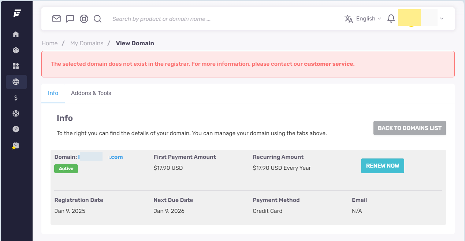Switch to the Addons & Tools tab
465x241 pixels.
point(91,93)
